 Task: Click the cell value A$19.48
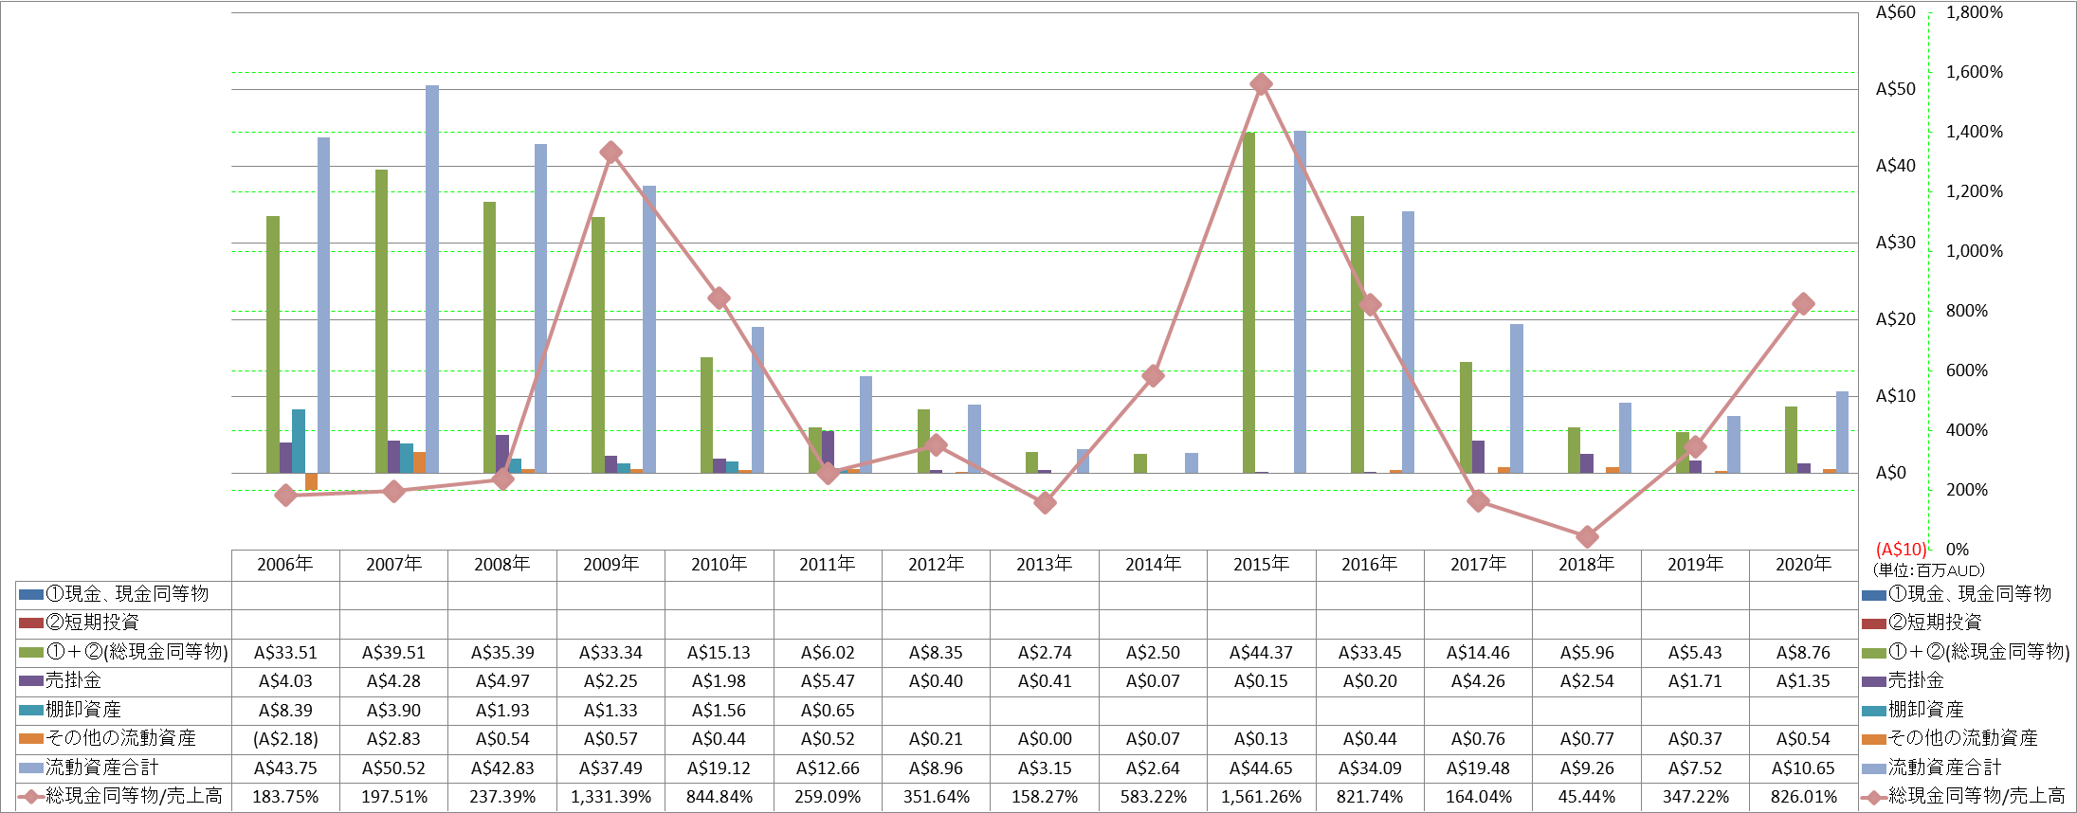pyautogui.click(x=1478, y=768)
